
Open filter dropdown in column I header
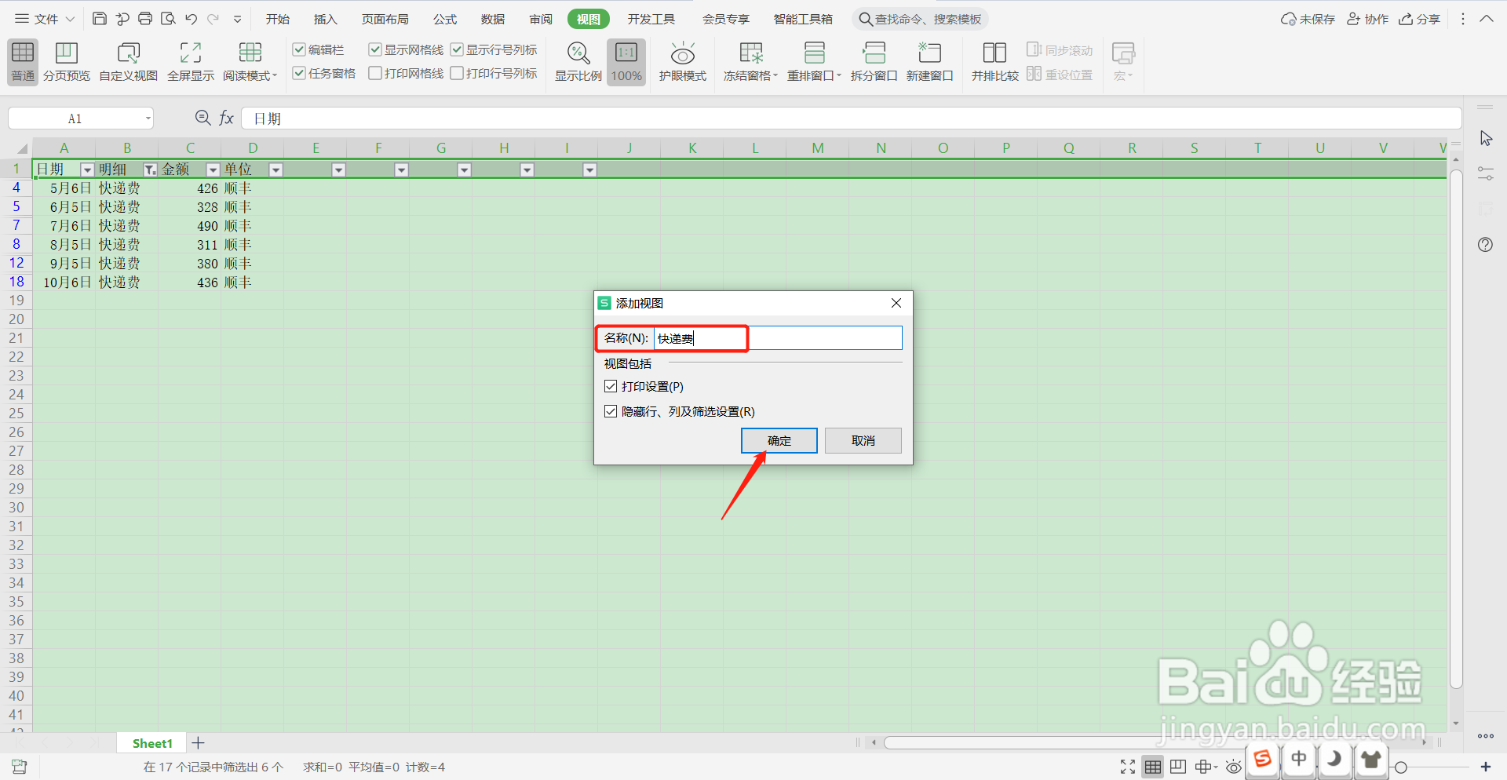(589, 169)
